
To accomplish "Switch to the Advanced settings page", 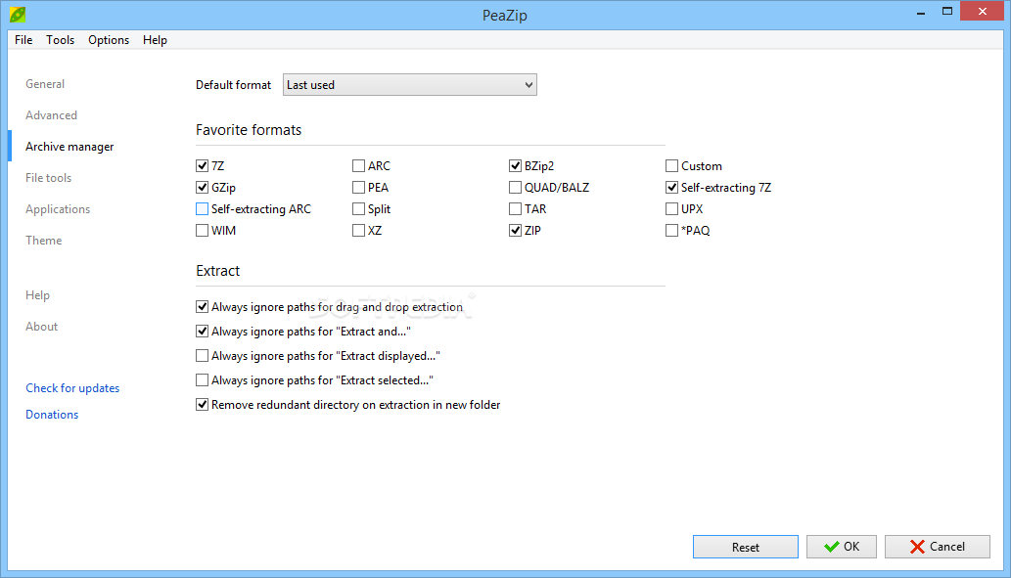I will (x=52, y=115).
